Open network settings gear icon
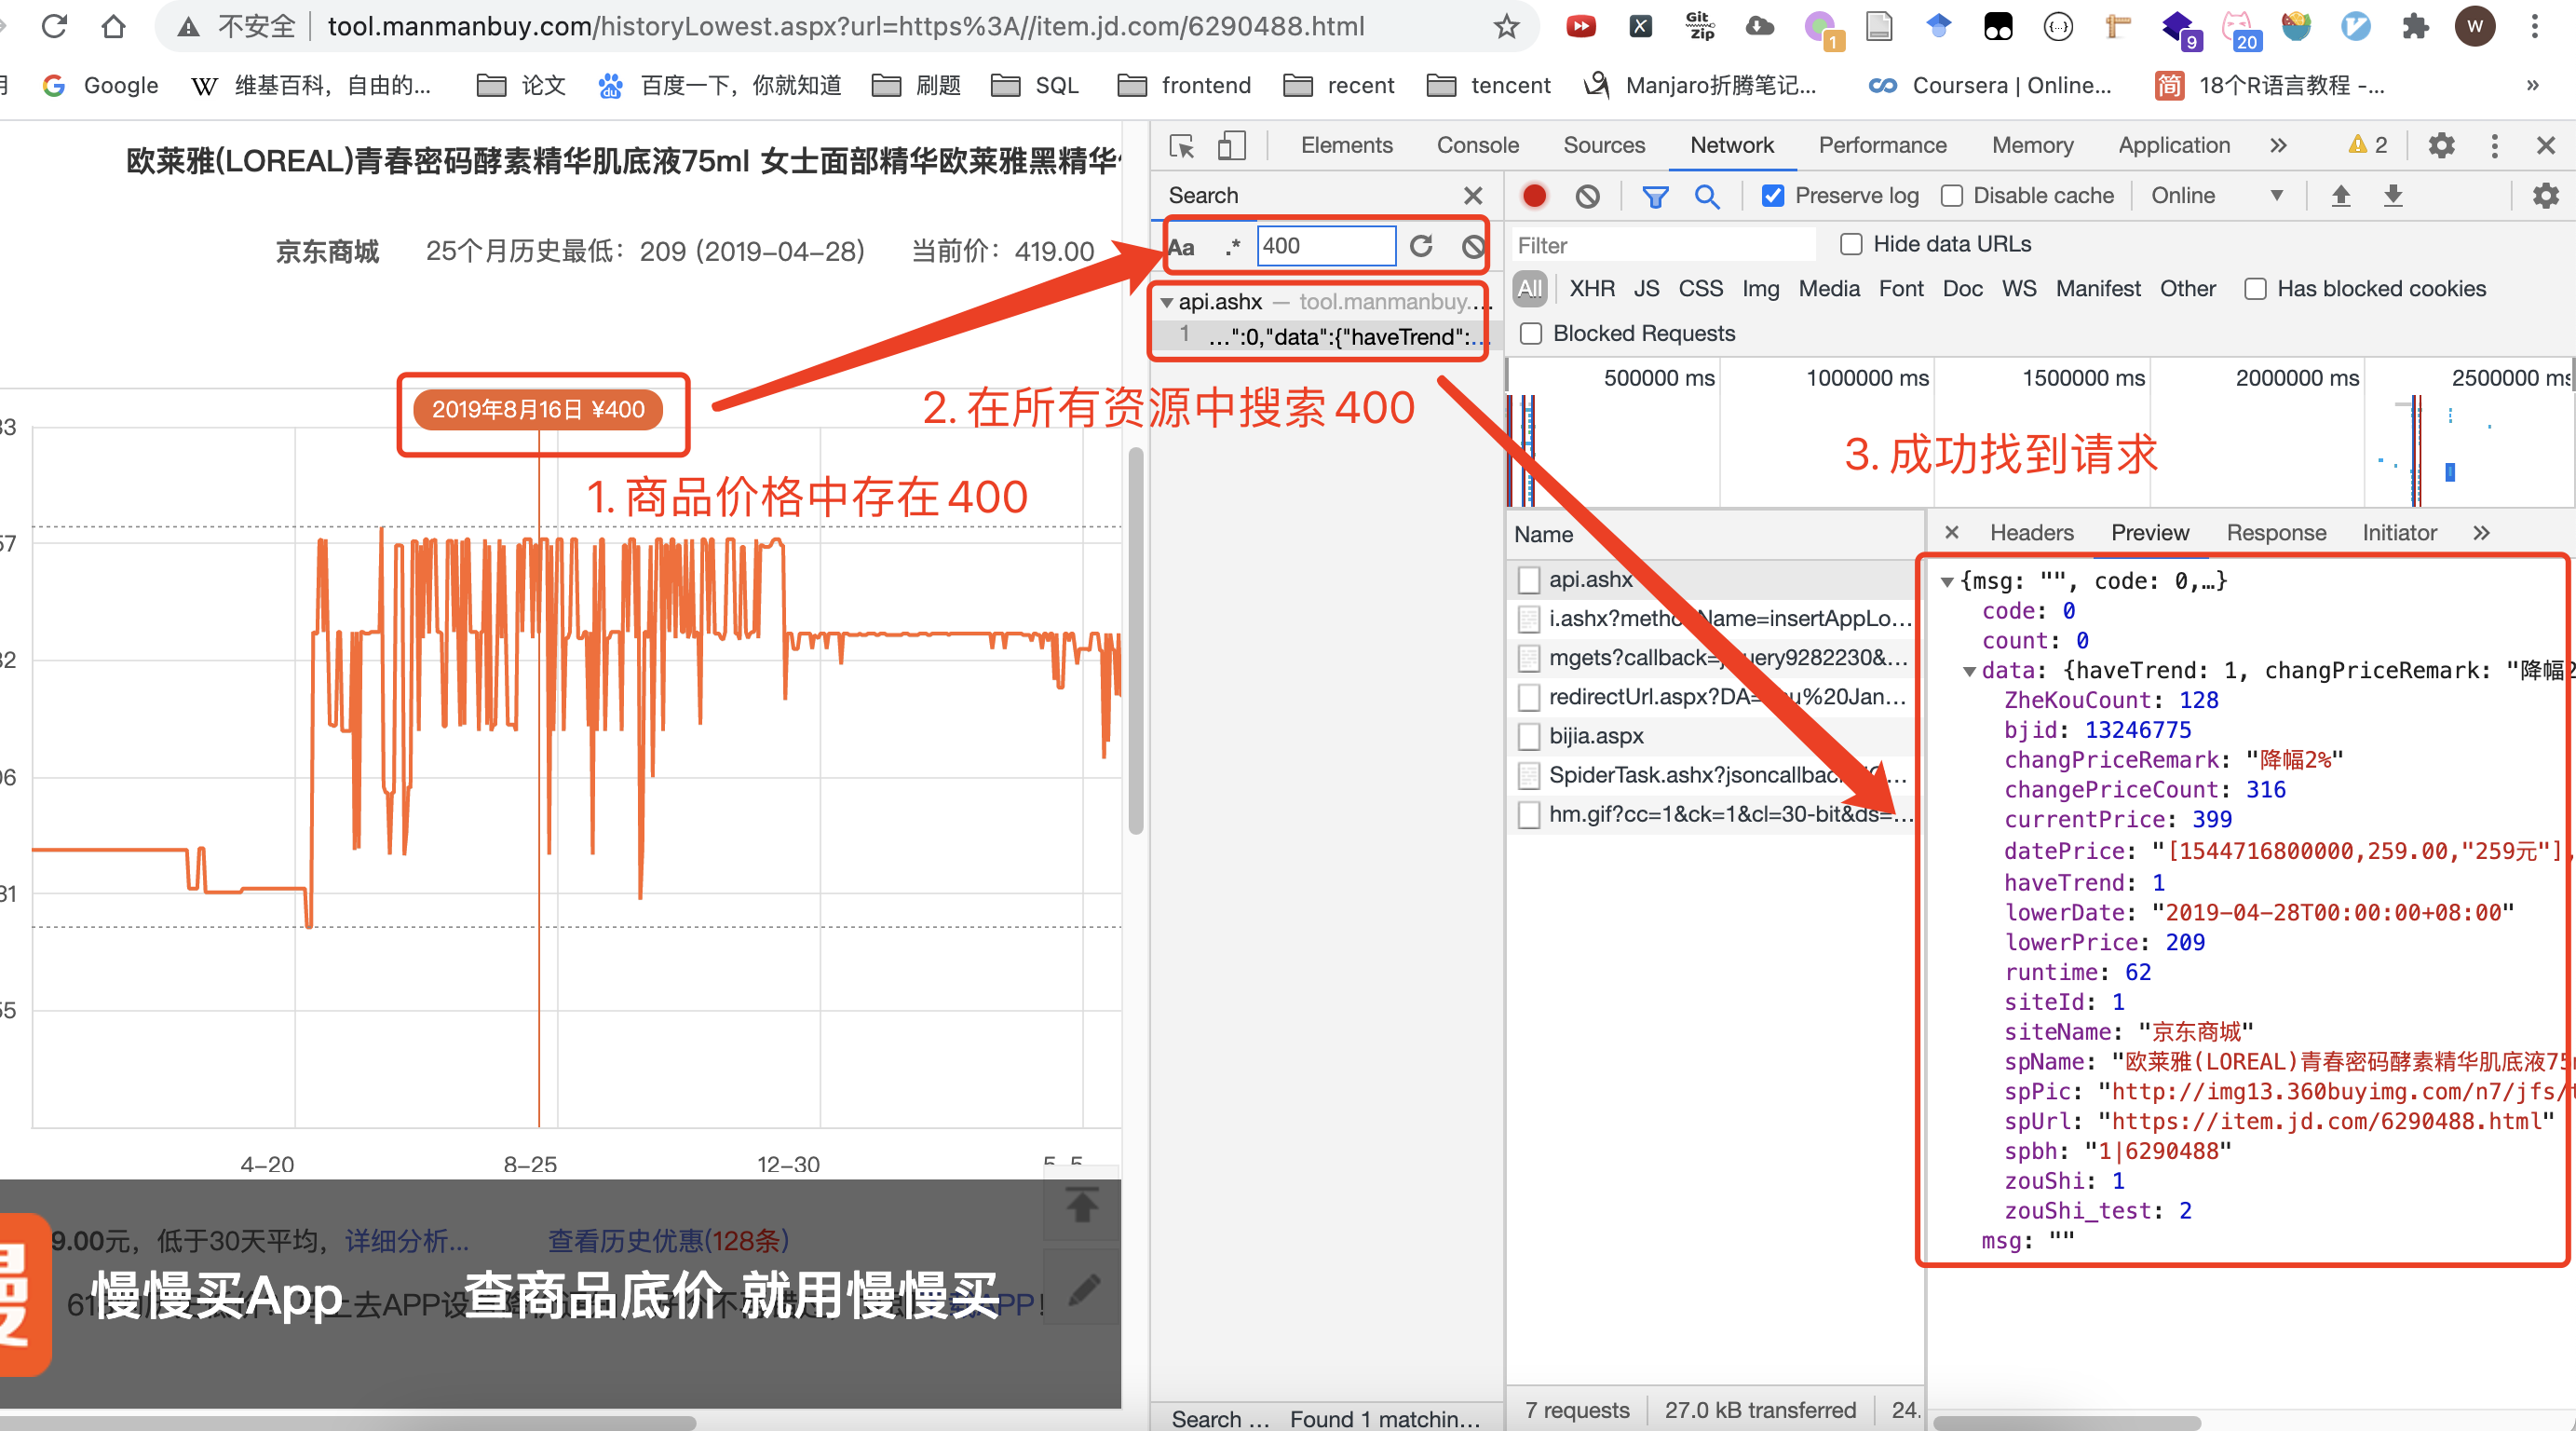The image size is (2576, 1431). point(2545,197)
